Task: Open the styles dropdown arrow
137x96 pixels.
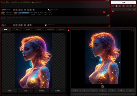Action: click(131, 9)
